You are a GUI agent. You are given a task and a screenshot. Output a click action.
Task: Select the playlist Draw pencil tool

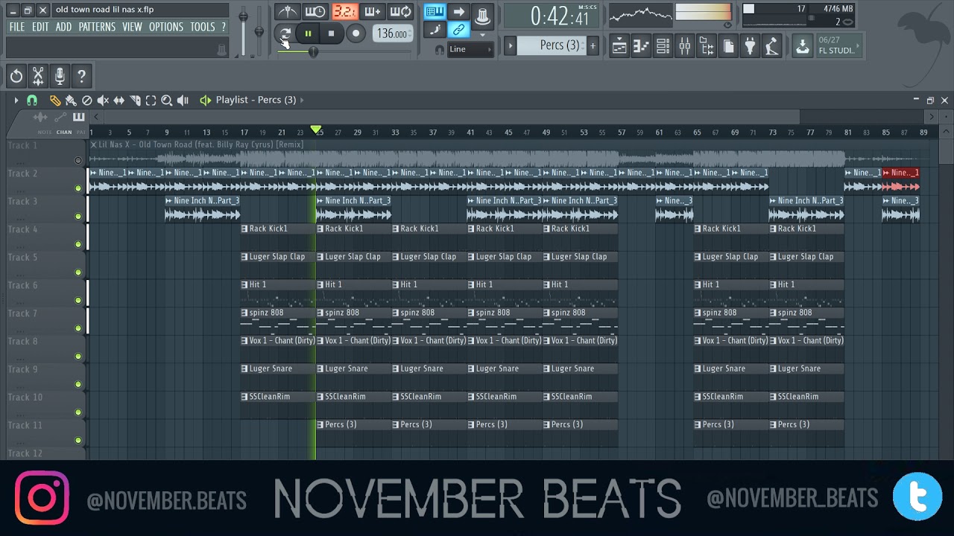[x=55, y=100]
